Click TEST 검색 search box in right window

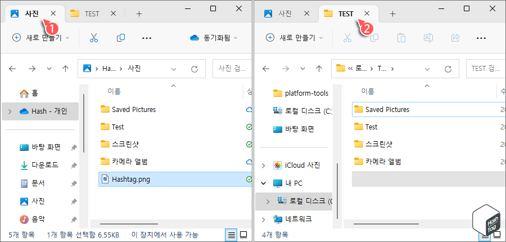[x=486, y=69]
